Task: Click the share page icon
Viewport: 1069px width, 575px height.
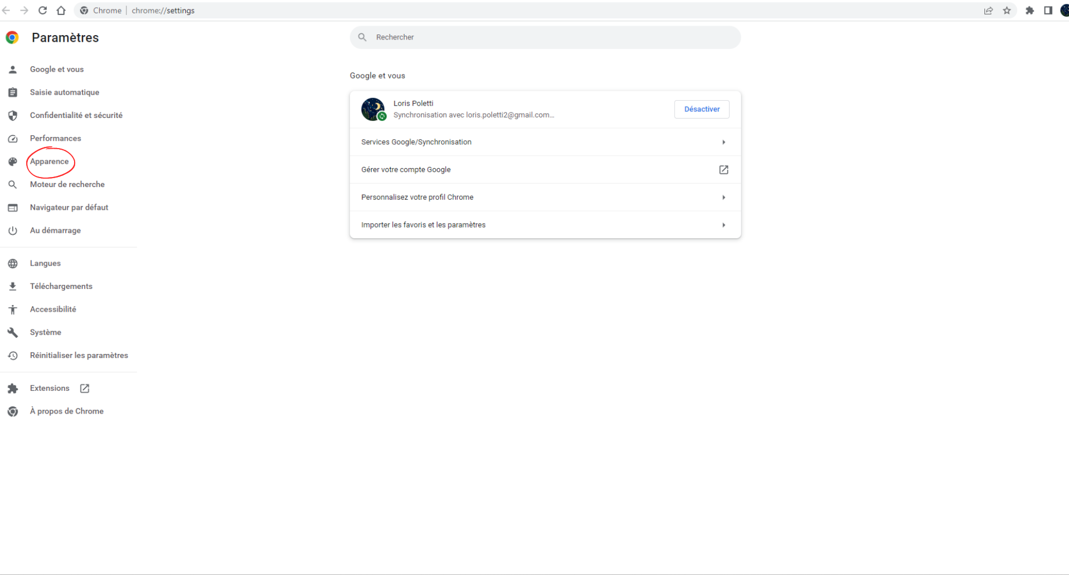Action: (988, 11)
